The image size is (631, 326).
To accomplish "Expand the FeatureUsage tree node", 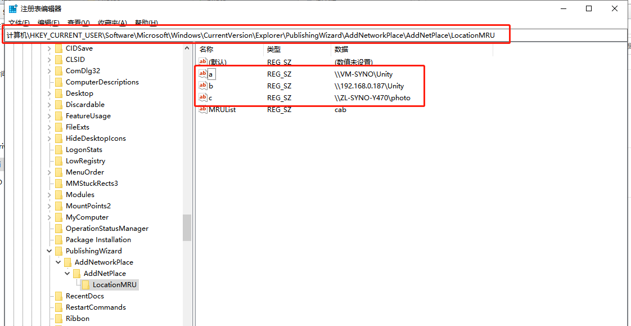I will click(x=49, y=116).
